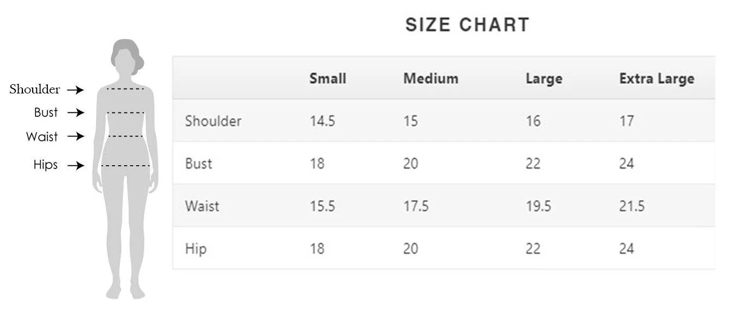Image resolution: width=735 pixels, height=326 pixels.
Task: Click the shoulder dashed line on the figure
Action: click(126, 89)
